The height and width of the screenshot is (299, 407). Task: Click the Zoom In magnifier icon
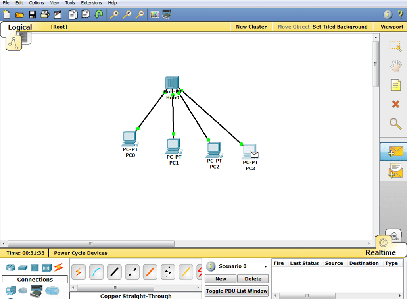pyautogui.click(x=114, y=15)
